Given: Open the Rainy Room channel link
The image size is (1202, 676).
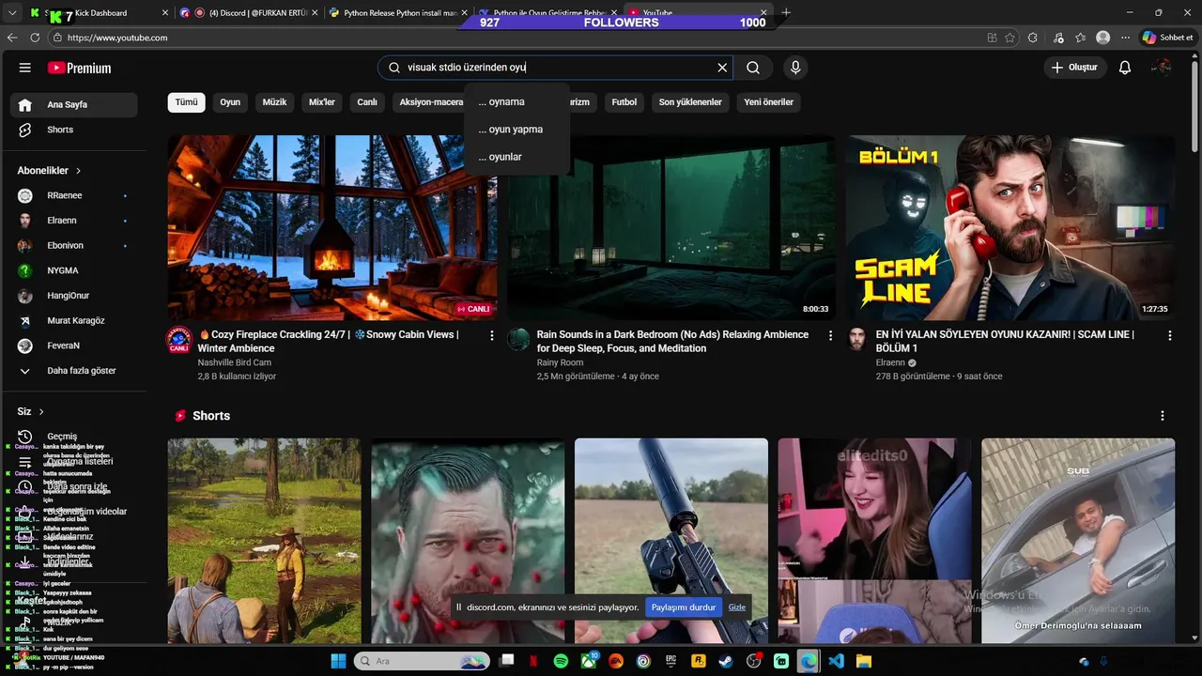Looking at the screenshot, I should point(560,362).
